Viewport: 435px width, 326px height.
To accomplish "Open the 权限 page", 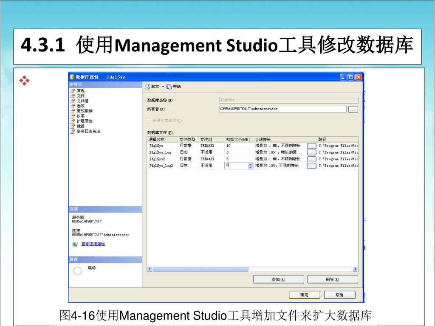I will 80,116.
